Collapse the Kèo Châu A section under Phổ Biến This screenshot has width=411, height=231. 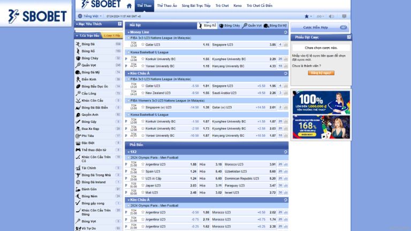pos(128,200)
